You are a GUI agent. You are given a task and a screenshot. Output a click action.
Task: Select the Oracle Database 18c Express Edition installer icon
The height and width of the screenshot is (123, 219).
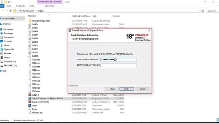(x=30, y=98)
